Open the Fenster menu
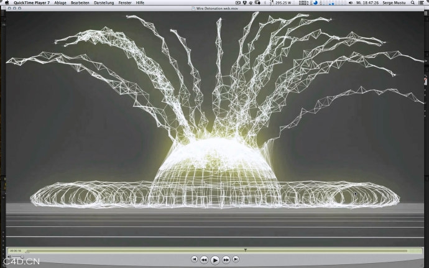This screenshot has width=429, height=268. pos(125,2)
